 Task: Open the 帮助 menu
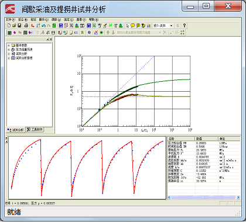pyautogui.click(x=94, y=19)
